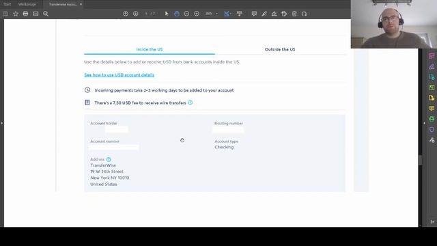Viewport: 437px width, 246px height.
Task: Click the Routing number label
Action: 229,123
